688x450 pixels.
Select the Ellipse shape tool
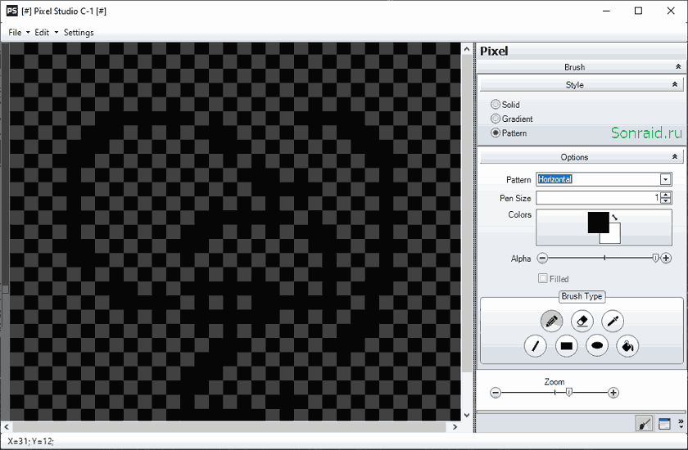coord(597,346)
